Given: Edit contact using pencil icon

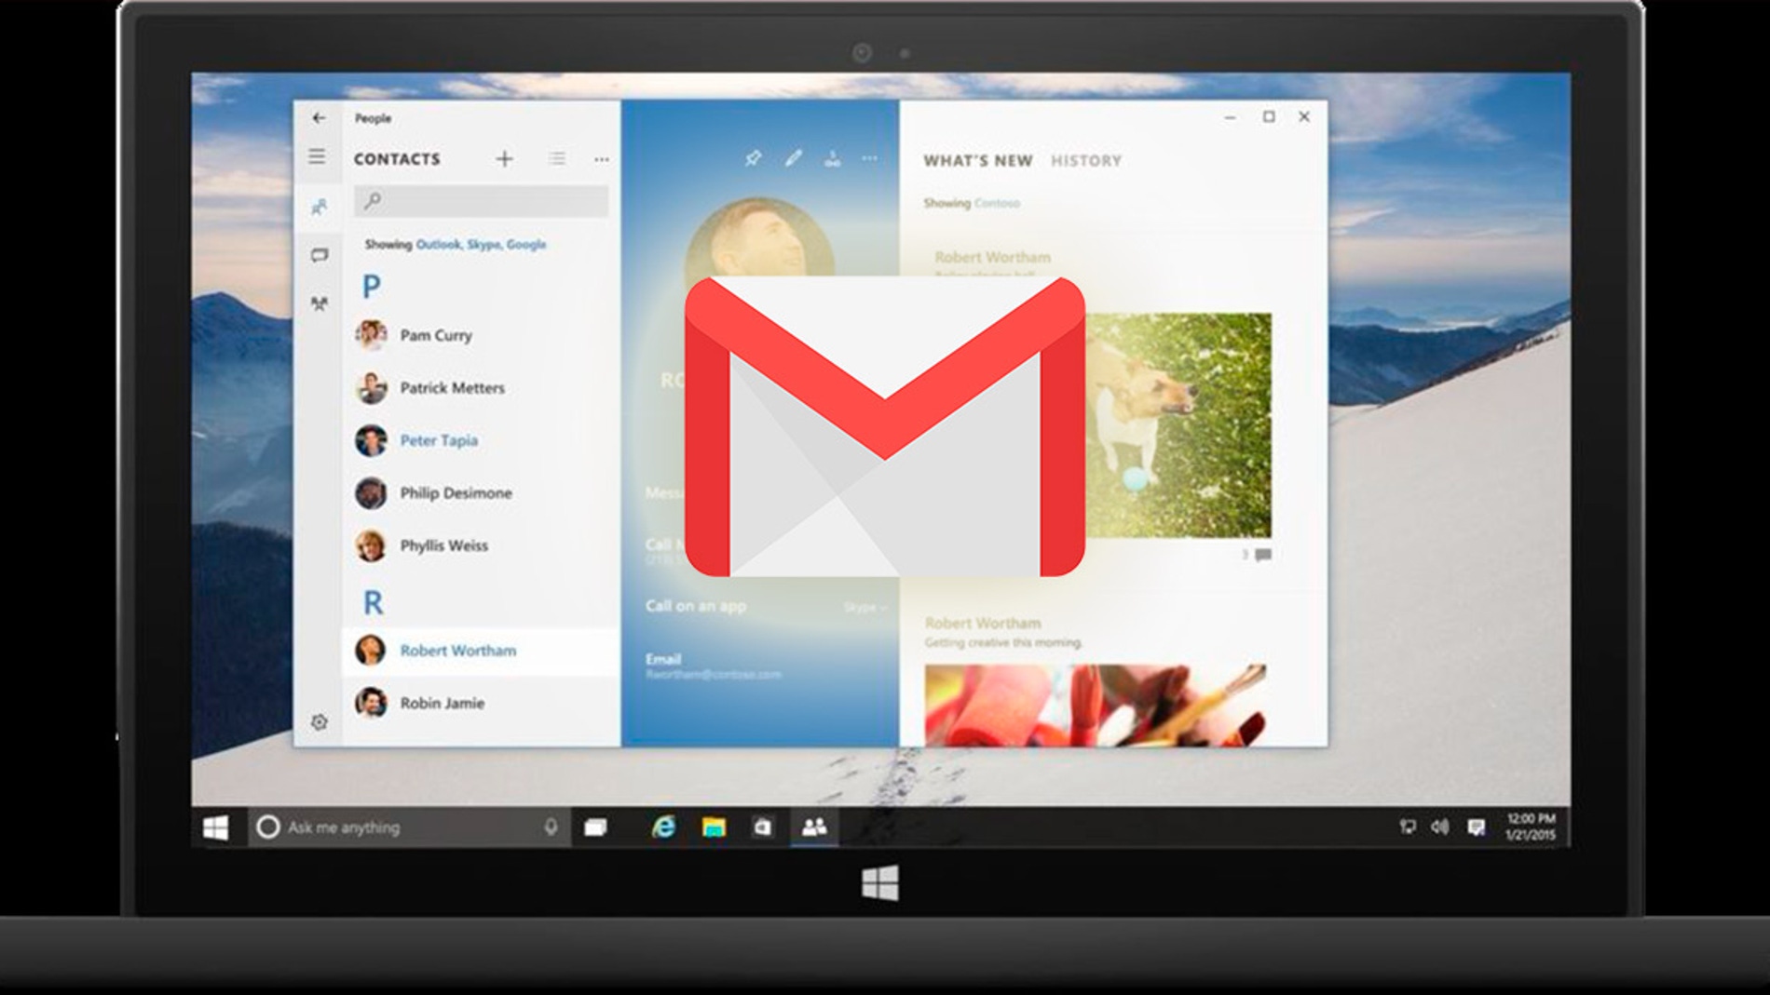Looking at the screenshot, I should (793, 158).
